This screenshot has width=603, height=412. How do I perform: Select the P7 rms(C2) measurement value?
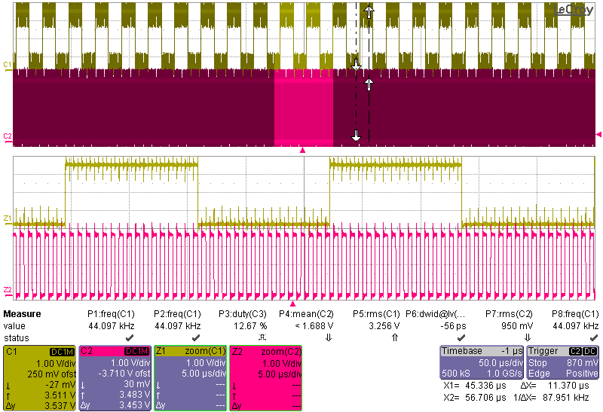click(513, 326)
